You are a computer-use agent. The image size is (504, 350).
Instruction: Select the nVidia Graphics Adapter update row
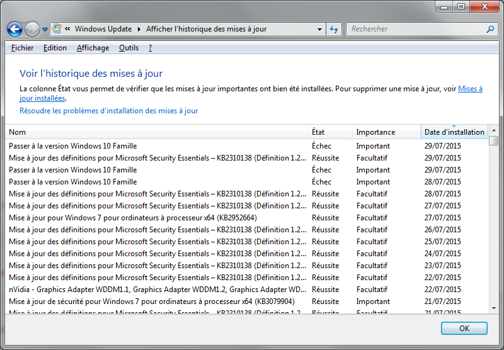[246, 290]
